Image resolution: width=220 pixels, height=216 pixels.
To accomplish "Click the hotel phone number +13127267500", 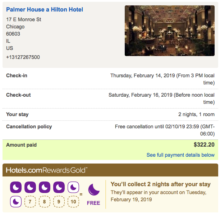I will 23,57.
